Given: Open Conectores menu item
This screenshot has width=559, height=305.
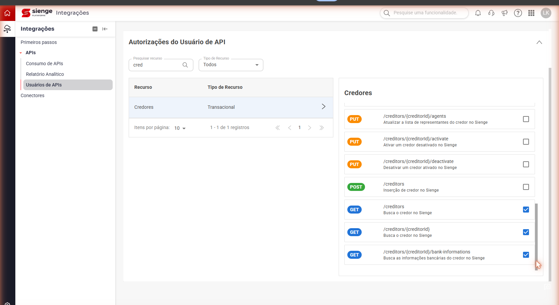Looking at the screenshot, I should [32, 95].
